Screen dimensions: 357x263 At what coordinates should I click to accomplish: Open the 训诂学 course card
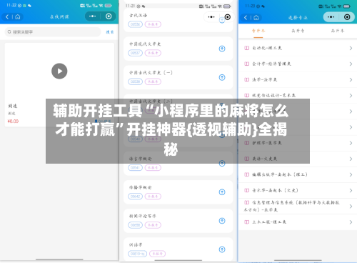point(178,249)
